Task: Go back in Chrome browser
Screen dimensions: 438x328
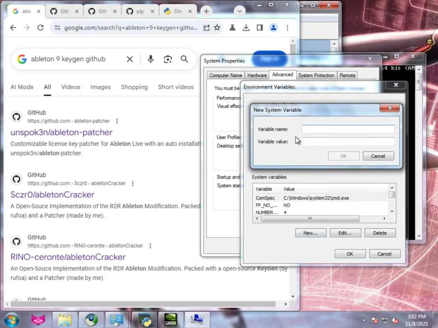Action: point(13,28)
